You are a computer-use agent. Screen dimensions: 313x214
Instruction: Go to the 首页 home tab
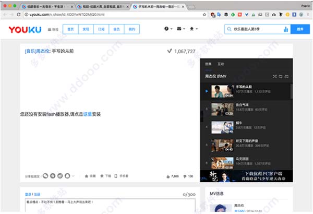pyautogui.click(x=70, y=29)
